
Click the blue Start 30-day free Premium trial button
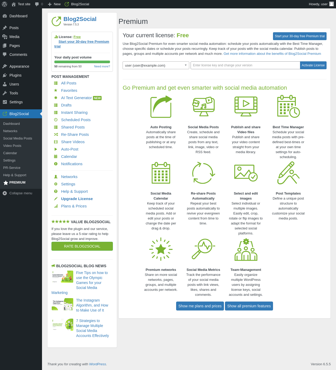[x=300, y=36]
